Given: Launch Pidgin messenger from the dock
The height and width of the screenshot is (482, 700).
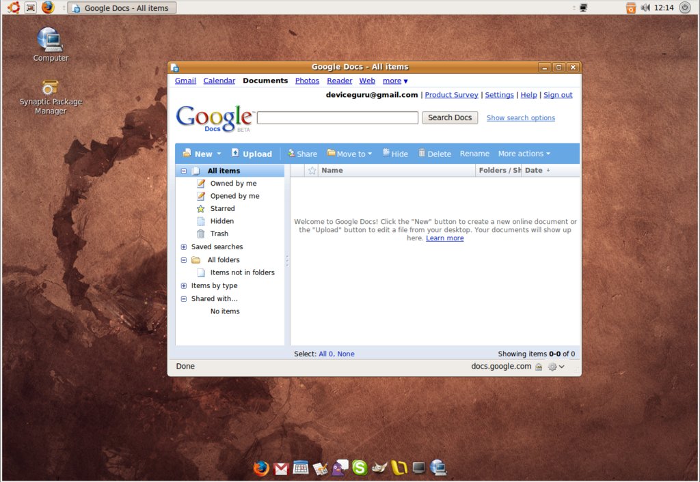Looking at the screenshot, I should pyautogui.click(x=340, y=468).
